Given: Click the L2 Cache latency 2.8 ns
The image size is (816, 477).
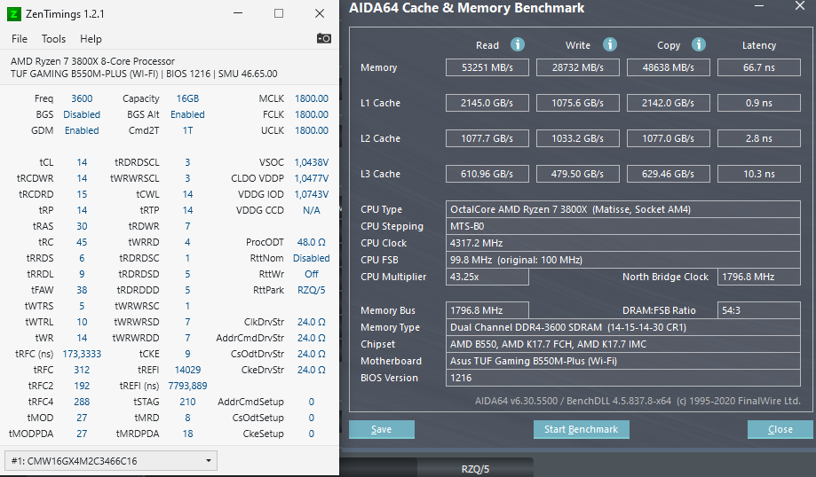Looking at the screenshot, I should tap(759, 138).
